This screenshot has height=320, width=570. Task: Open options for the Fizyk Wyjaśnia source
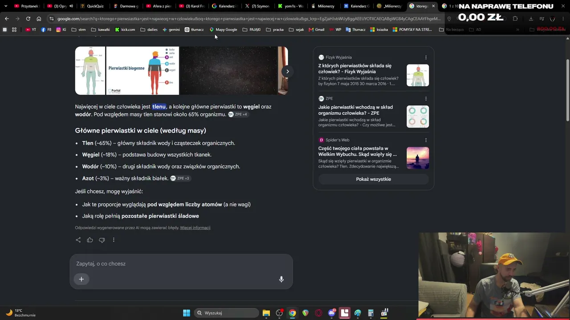[x=426, y=57]
